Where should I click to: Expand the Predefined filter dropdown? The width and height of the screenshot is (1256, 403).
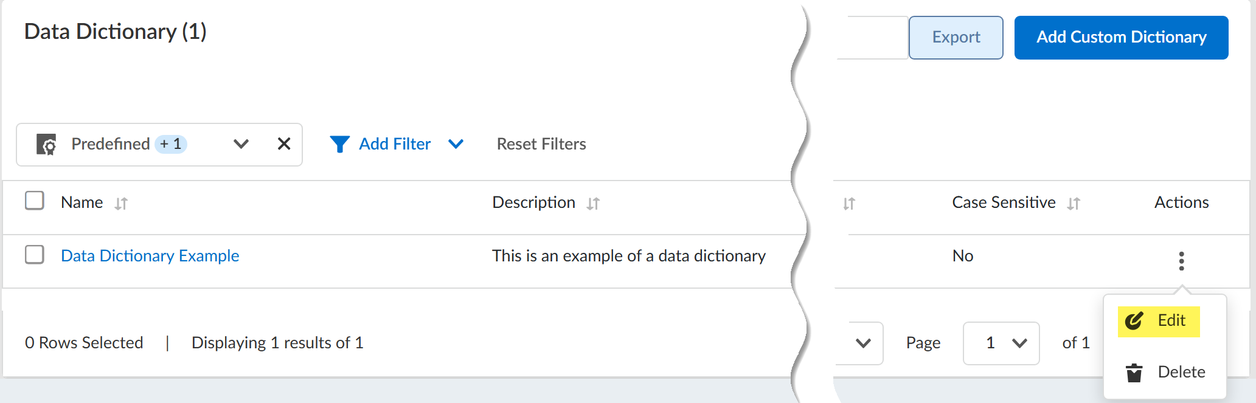[x=241, y=144]
